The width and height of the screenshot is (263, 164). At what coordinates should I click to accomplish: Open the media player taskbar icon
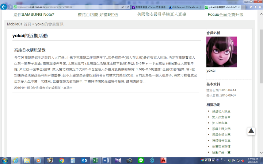click(x=38, y=160)
